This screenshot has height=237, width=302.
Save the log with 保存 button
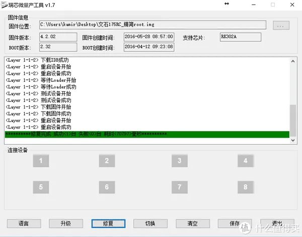click(235, 223)
